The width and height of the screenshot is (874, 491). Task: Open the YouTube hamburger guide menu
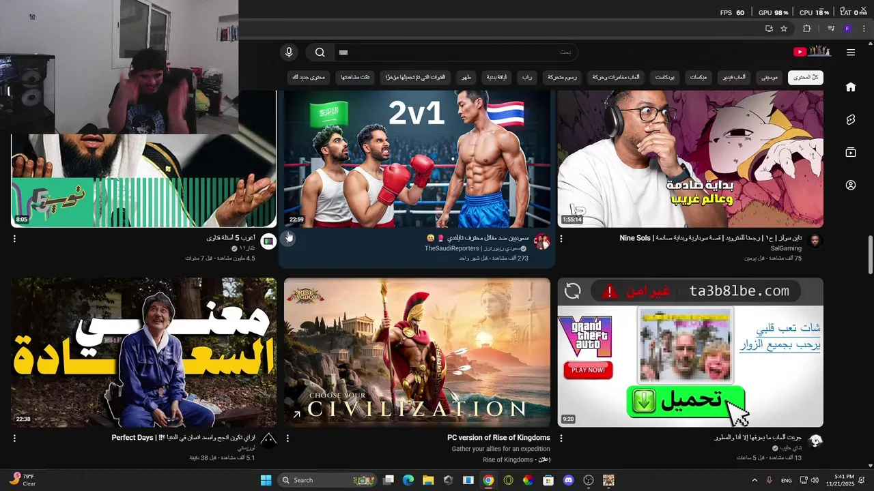[851, 53]
